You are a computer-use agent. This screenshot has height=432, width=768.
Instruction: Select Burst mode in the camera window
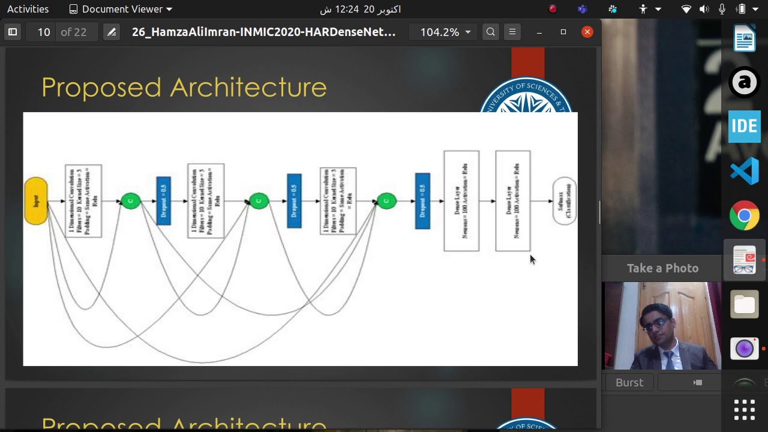coord(629,382)
